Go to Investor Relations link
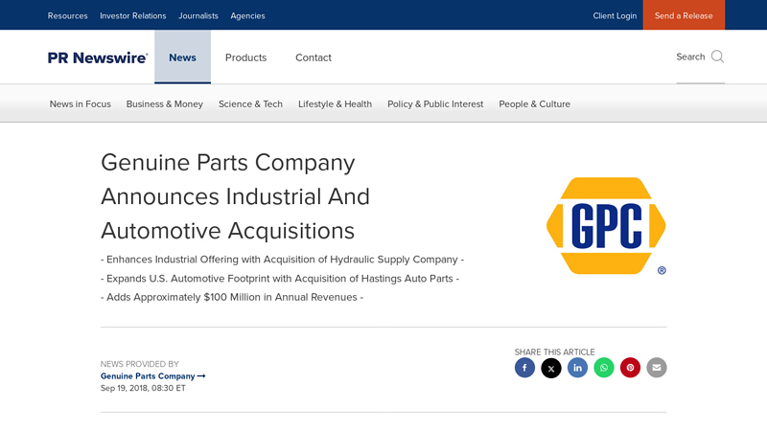 tap(133, 15)
